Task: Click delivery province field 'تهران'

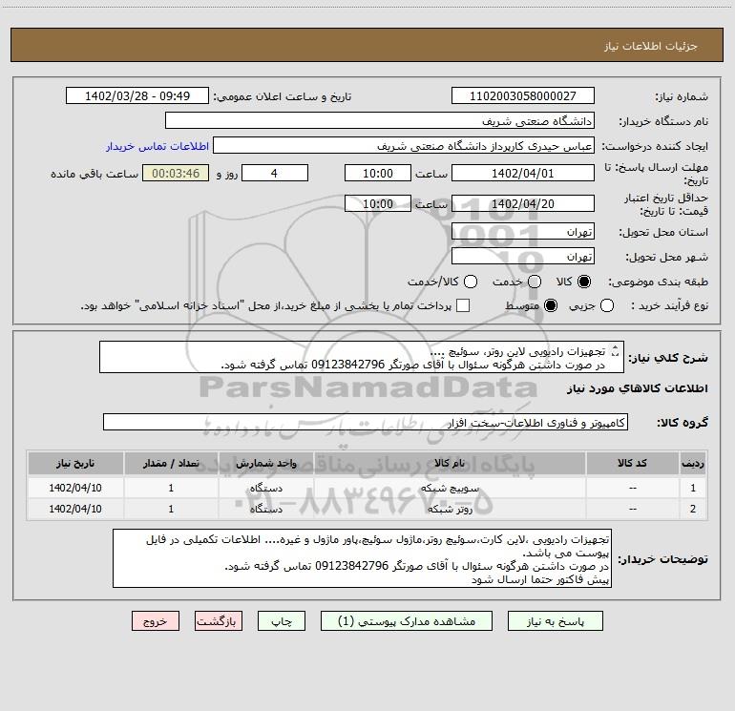Action: coord(523,232)
